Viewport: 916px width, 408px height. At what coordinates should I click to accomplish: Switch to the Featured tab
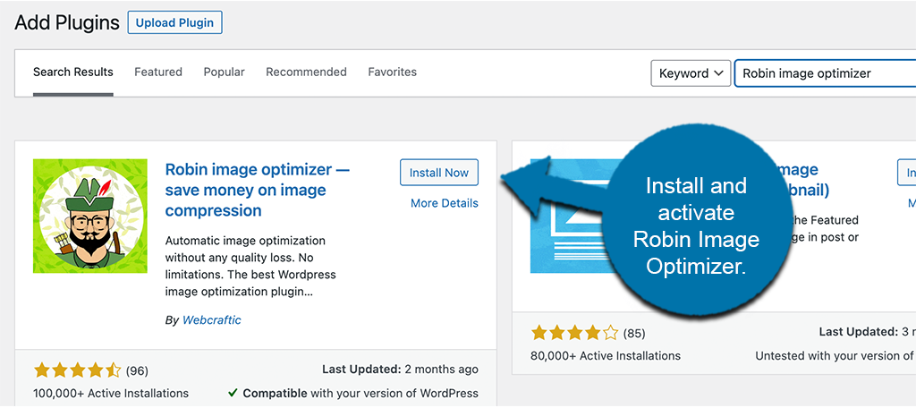tap(158, 72)
